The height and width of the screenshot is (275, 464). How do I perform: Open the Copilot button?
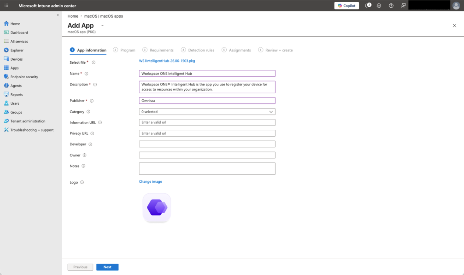coord(347,6)
